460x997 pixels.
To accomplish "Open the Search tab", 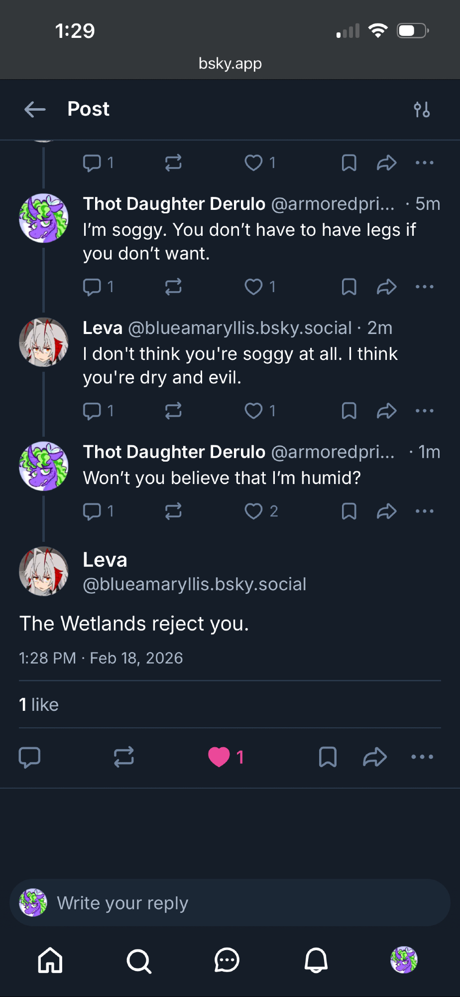I will click(x=139, y=960).
